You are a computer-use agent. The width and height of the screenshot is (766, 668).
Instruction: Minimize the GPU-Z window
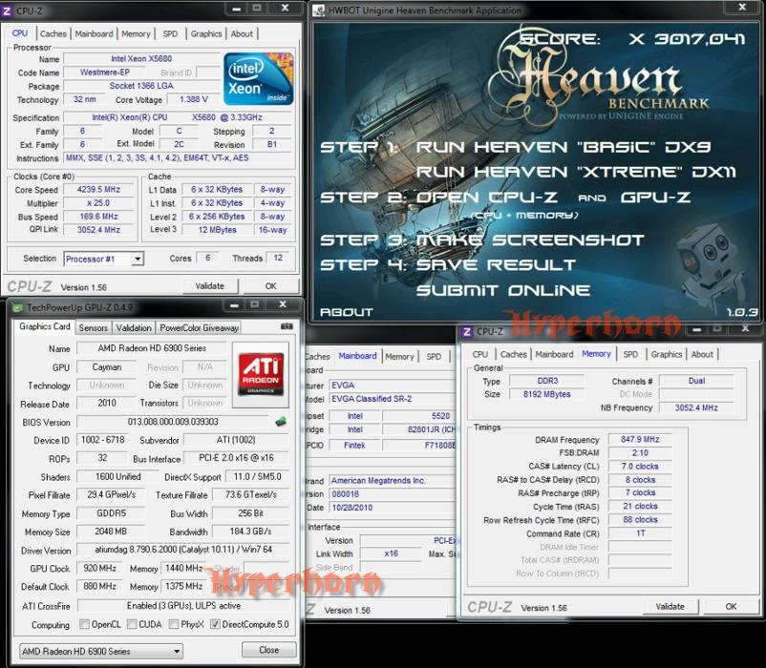235,305
